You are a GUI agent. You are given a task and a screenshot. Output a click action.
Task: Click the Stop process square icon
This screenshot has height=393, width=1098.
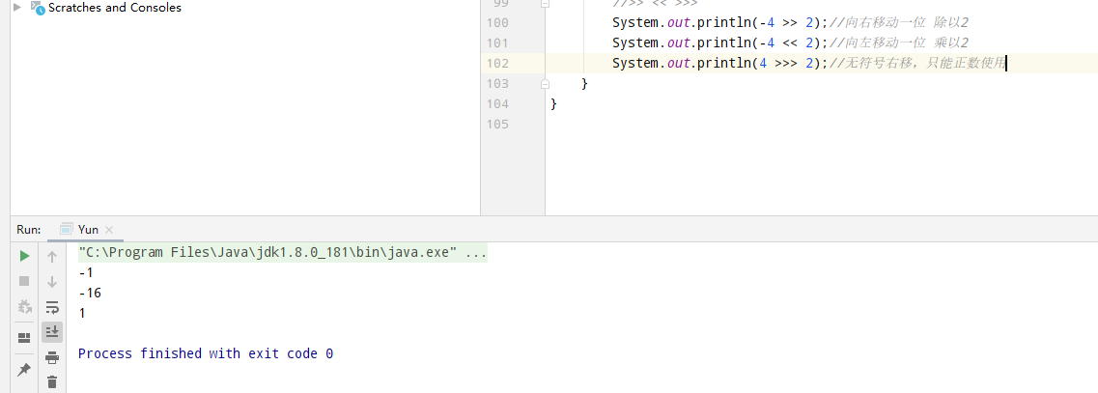pyautogui.click(x=24, y=281)
